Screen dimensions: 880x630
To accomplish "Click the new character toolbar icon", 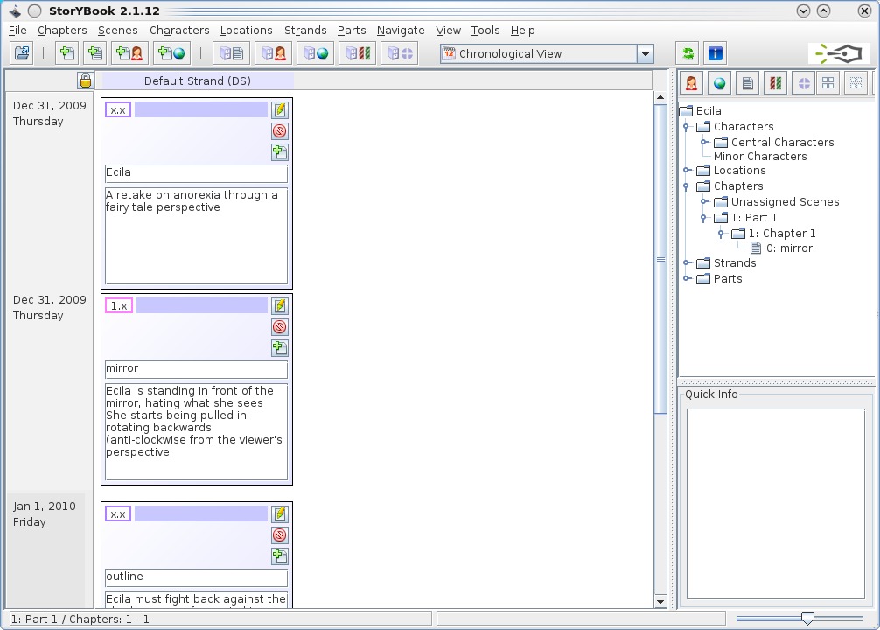I will [x=129, y=53].
